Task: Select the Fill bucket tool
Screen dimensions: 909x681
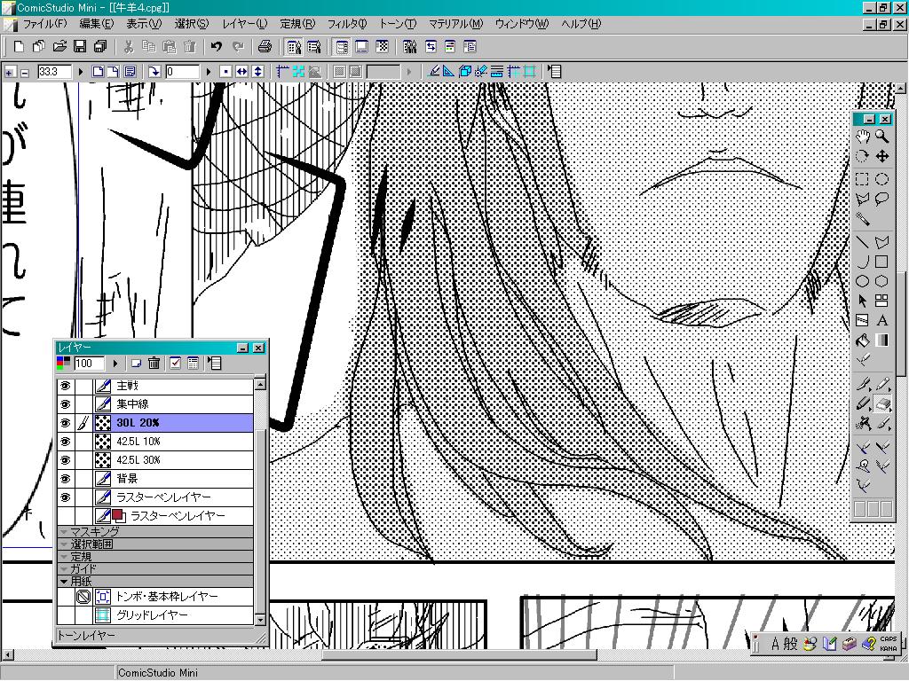Action: coord(863,340)
